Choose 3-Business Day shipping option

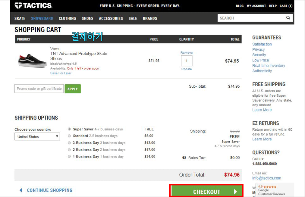69,143
